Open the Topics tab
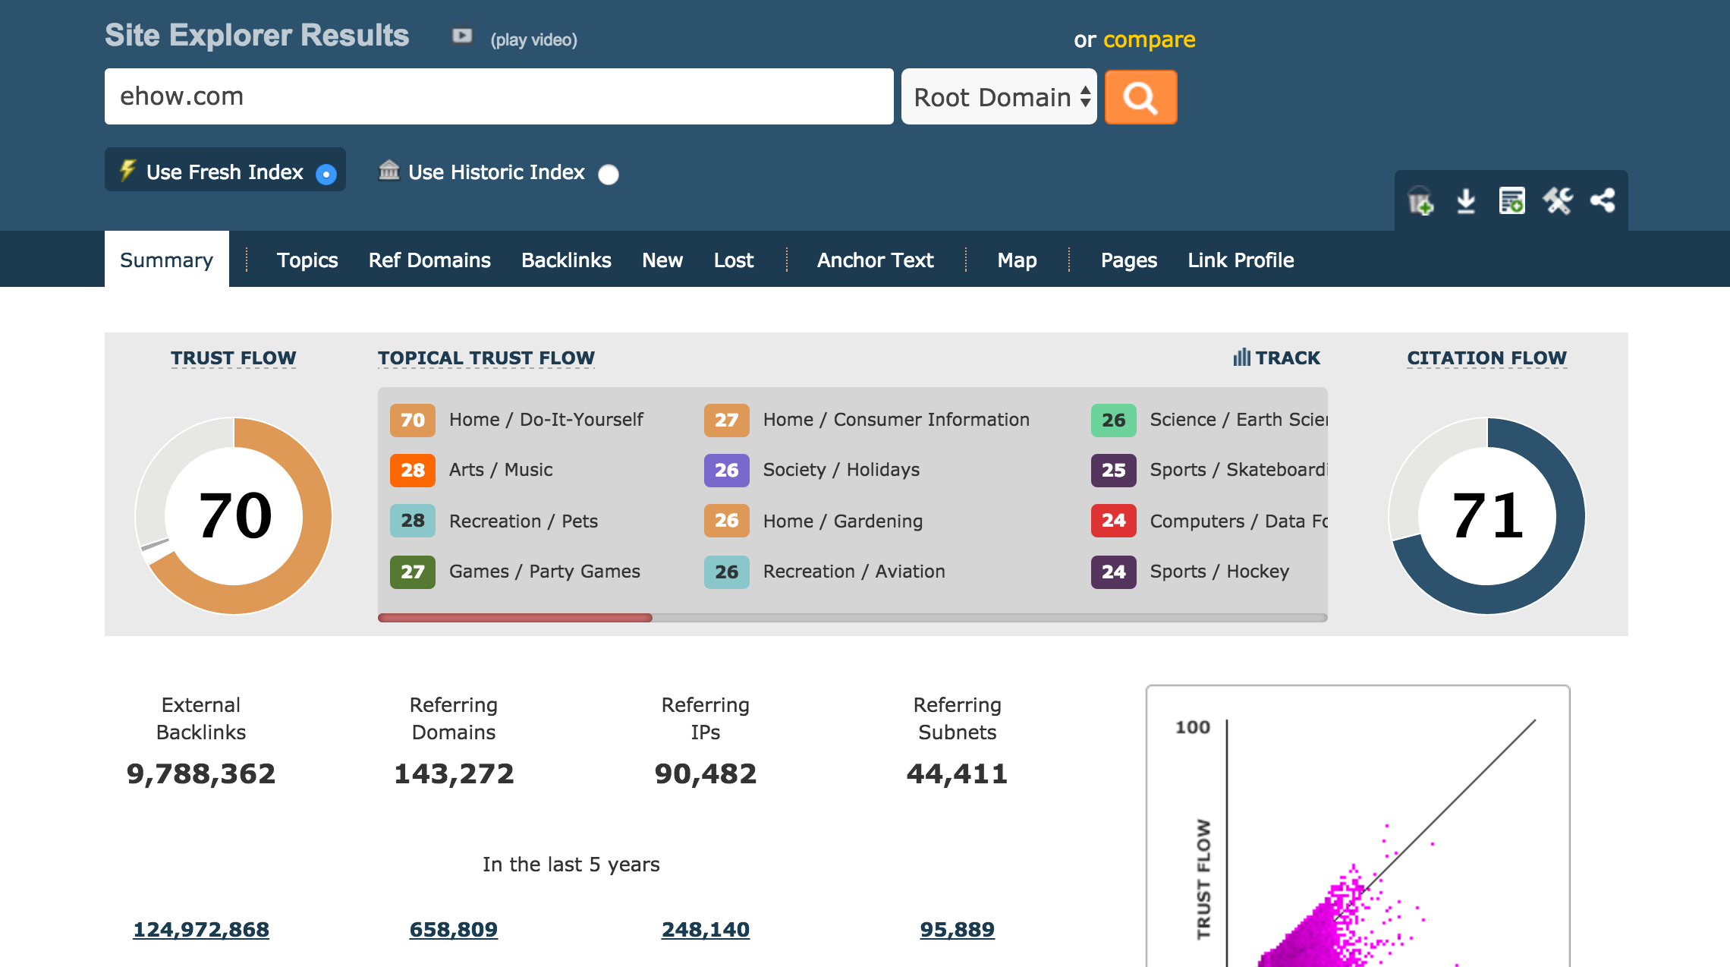The width and height of the screenshot is (1730, 967). click(307, 260)
